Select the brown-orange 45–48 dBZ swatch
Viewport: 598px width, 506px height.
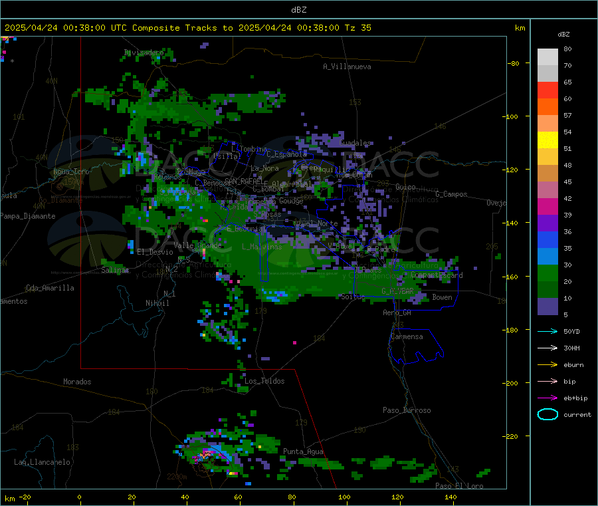point(548,174)
